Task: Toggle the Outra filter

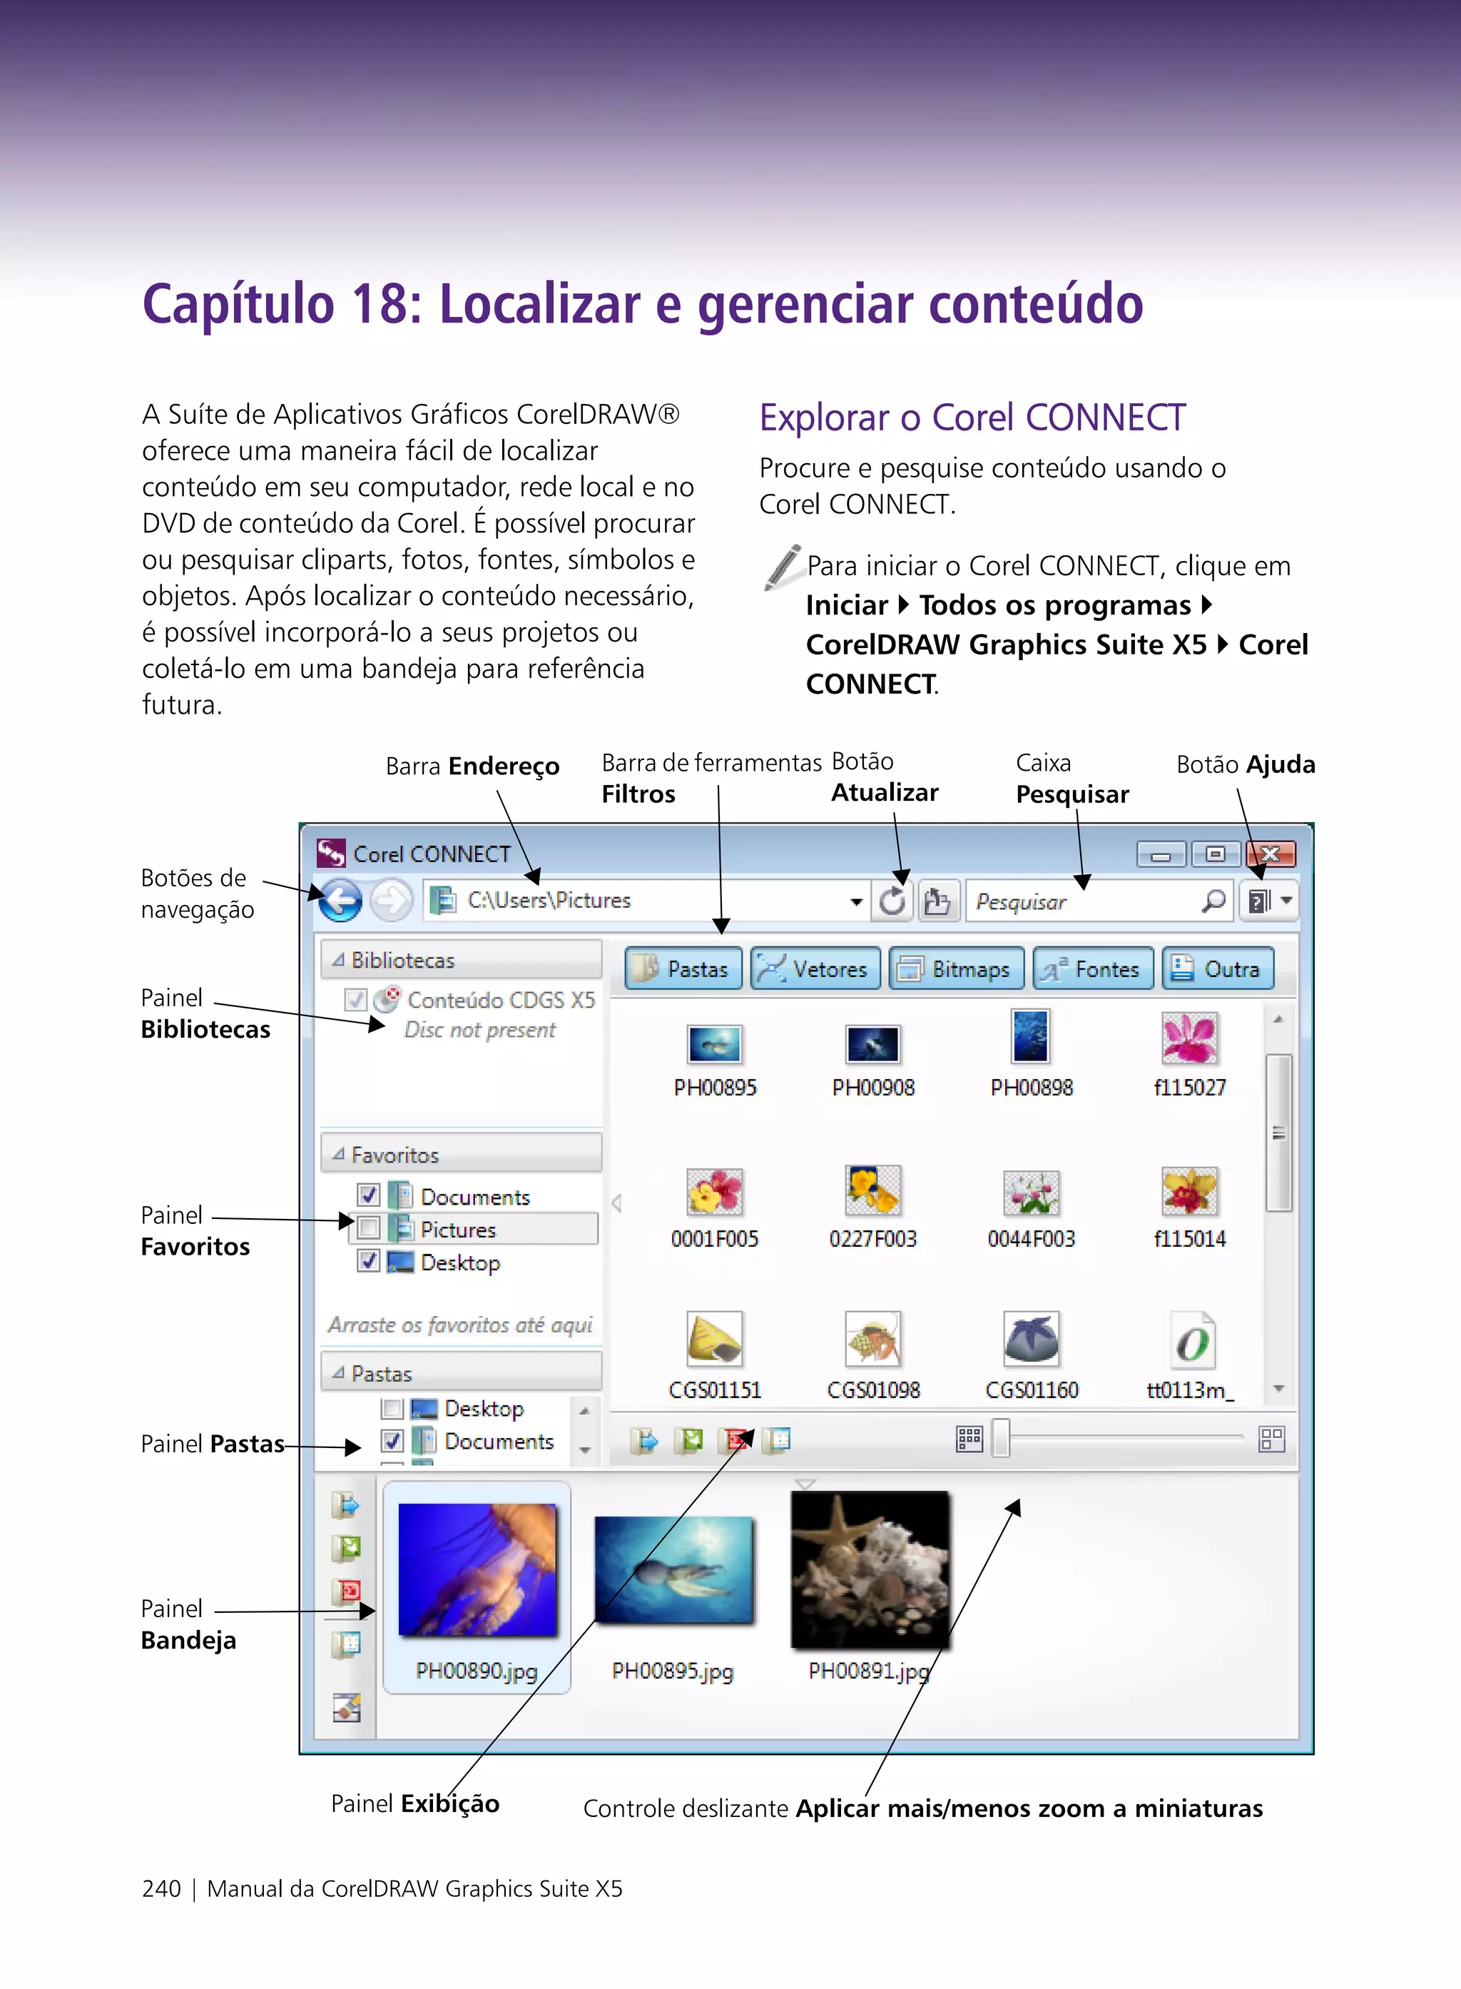Action: pos(1217,968)
